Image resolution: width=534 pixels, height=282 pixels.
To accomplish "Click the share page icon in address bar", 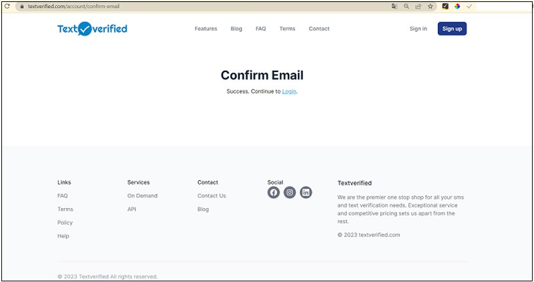I will coord(418,6).
